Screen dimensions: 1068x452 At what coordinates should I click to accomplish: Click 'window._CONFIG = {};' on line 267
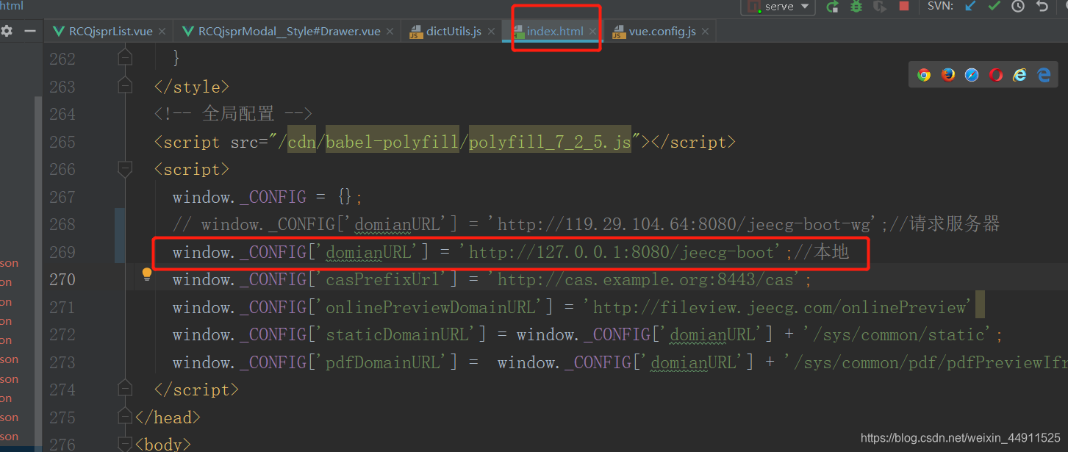[x=268, y=197]
